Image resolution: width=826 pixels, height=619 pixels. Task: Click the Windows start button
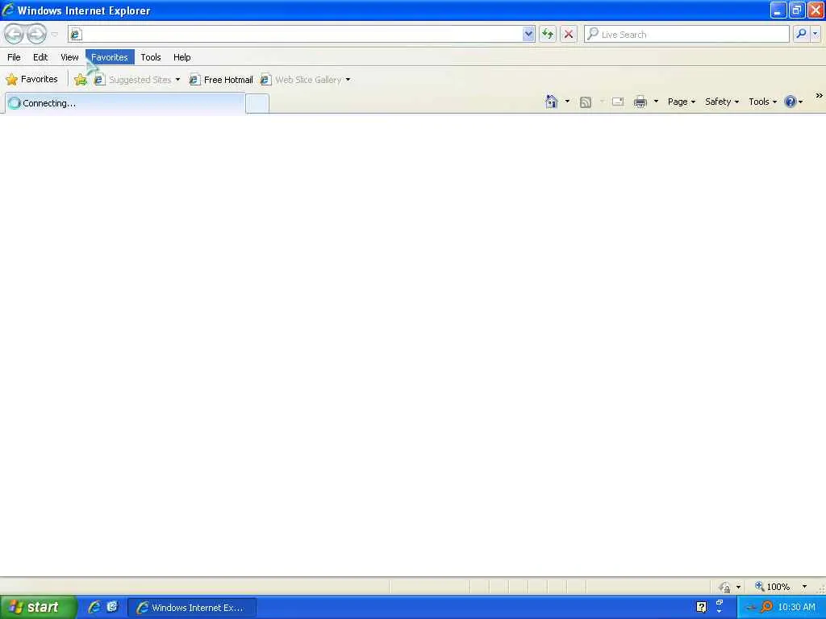(x=38, y=607)
